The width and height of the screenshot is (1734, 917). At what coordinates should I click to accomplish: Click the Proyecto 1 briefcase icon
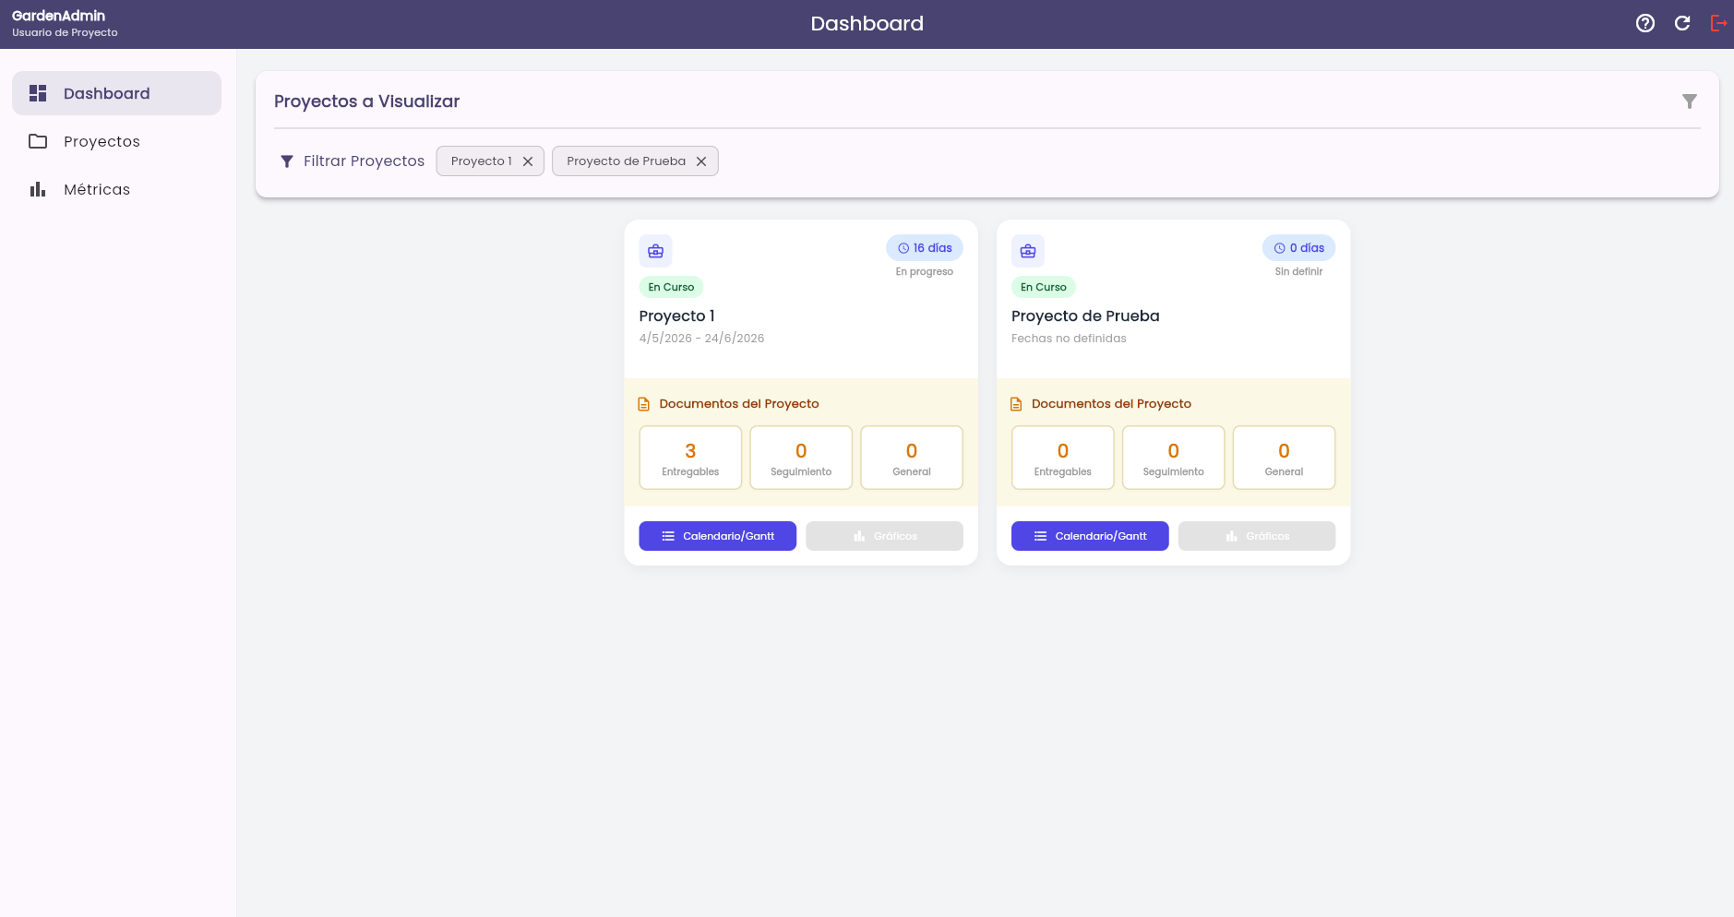[x=655, y=251]
